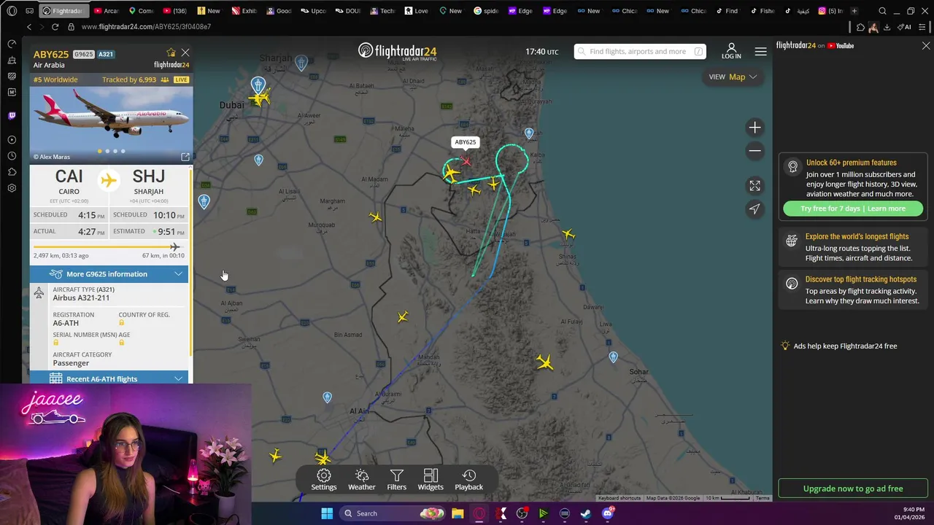Go back with browser back arrow

point(29,27)
